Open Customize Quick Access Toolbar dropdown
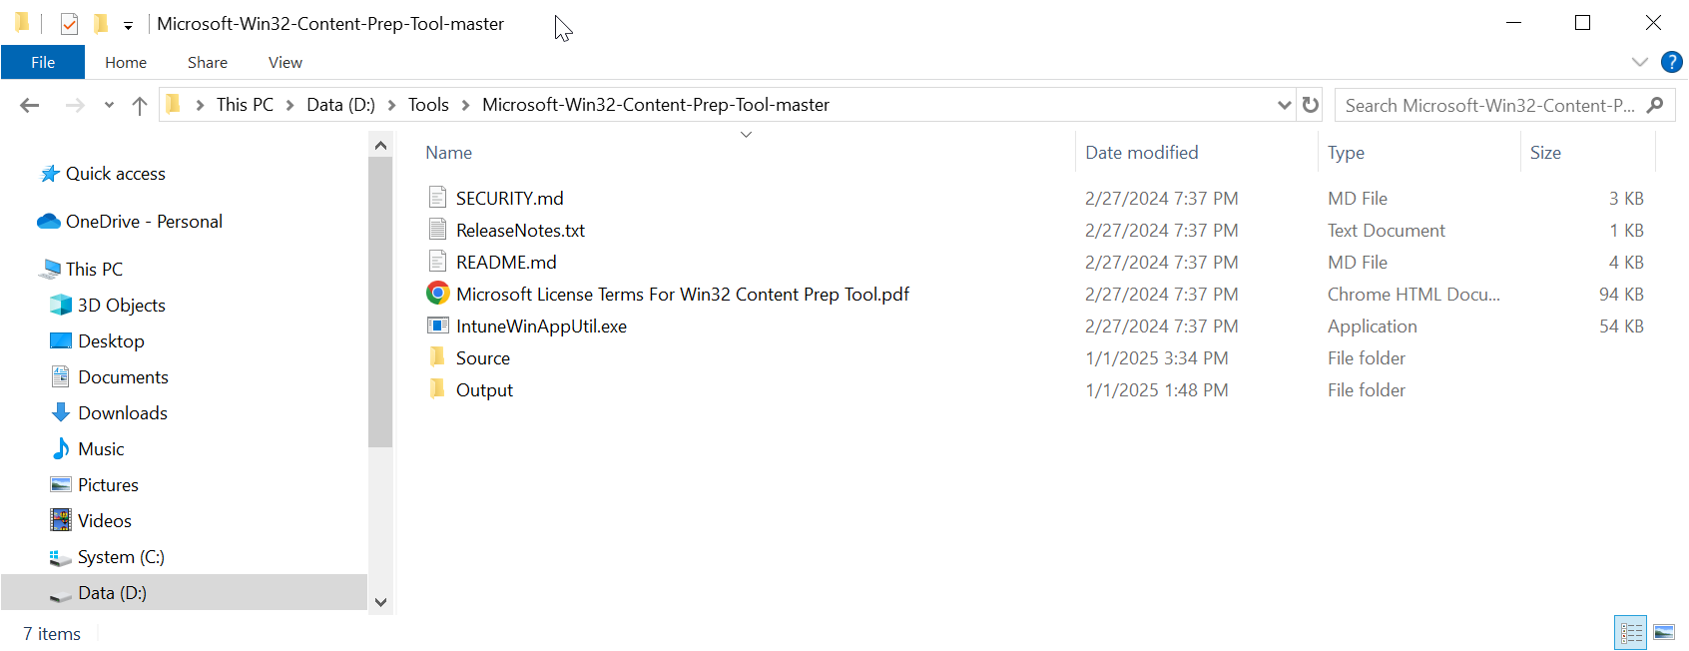The image size is (1689, 651). 128,25
